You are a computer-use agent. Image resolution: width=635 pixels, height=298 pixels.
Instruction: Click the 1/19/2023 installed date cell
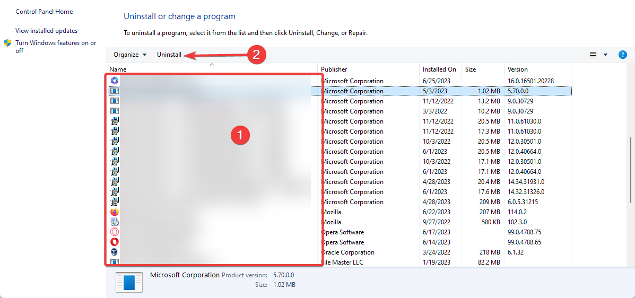click(436, 262)
